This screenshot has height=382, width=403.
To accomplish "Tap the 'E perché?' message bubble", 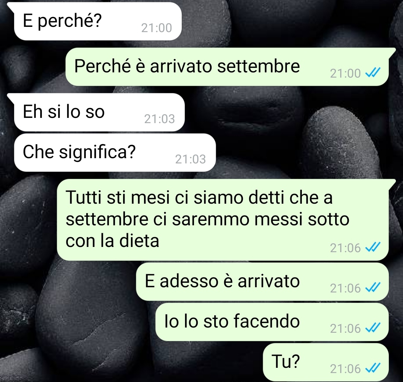I will point(98,21).
